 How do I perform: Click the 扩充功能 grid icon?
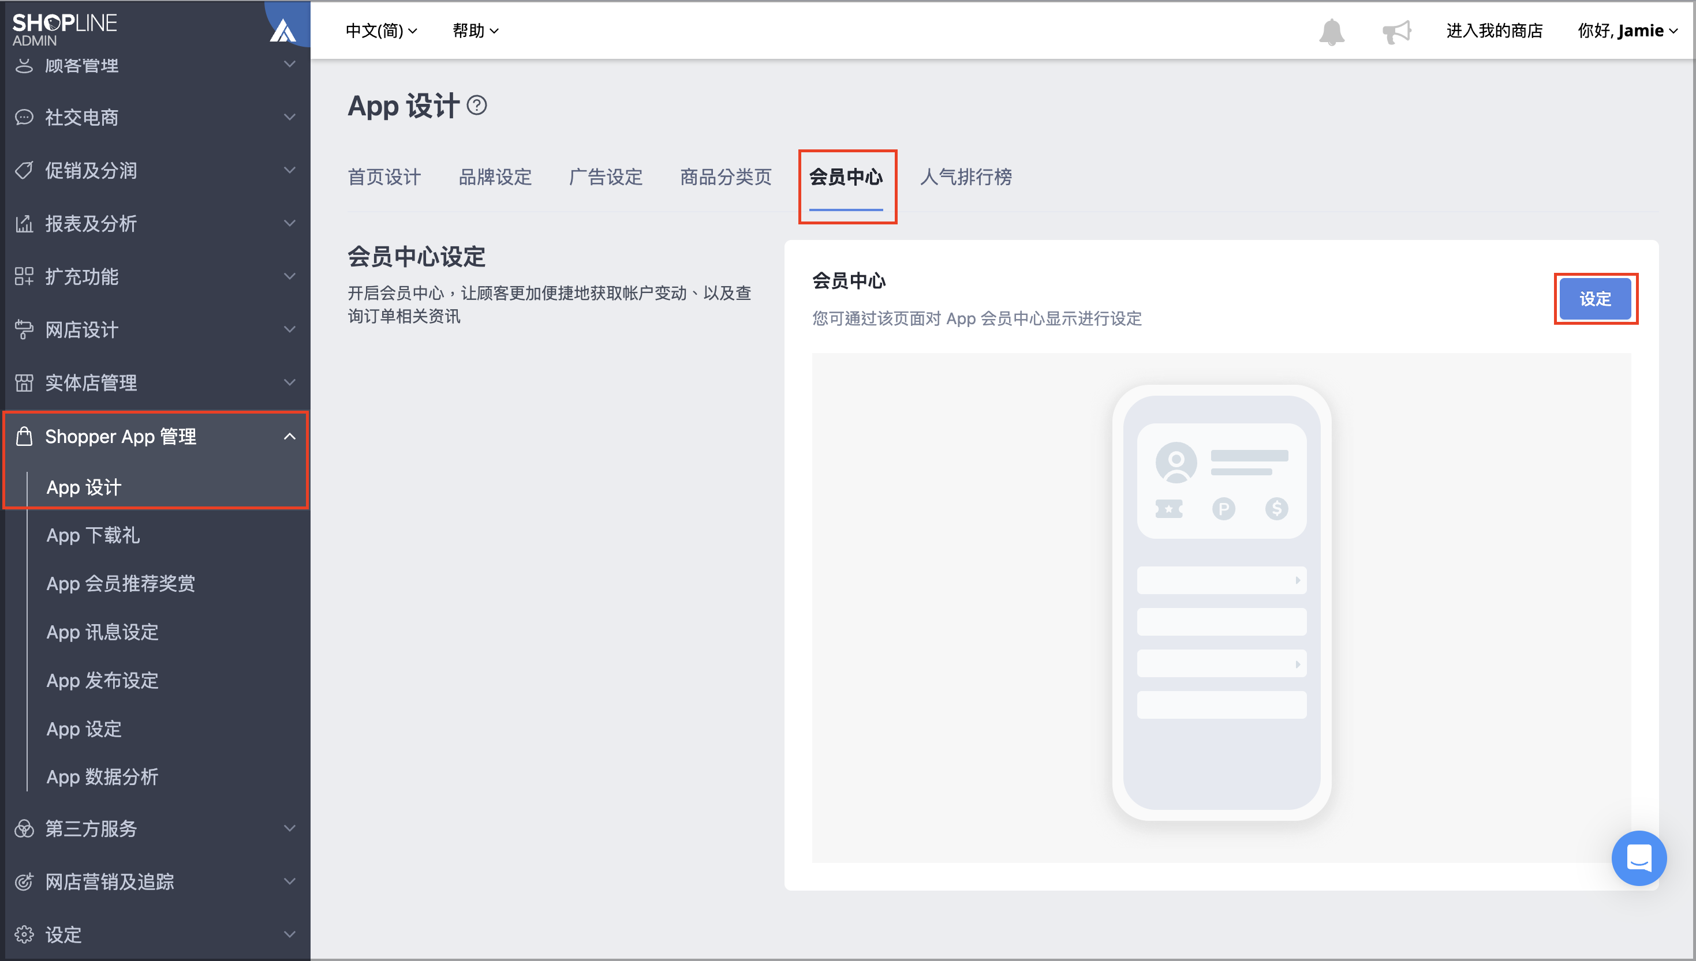24,276
